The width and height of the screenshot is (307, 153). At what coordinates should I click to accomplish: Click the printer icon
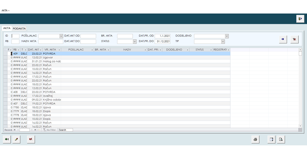pos(254,139)
